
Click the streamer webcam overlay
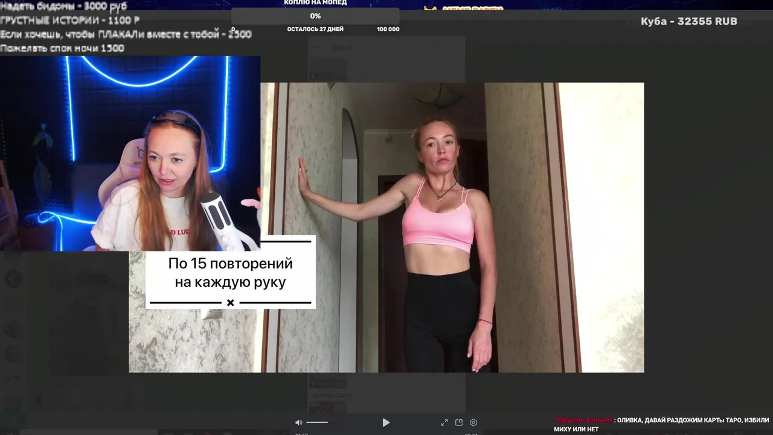130,153
